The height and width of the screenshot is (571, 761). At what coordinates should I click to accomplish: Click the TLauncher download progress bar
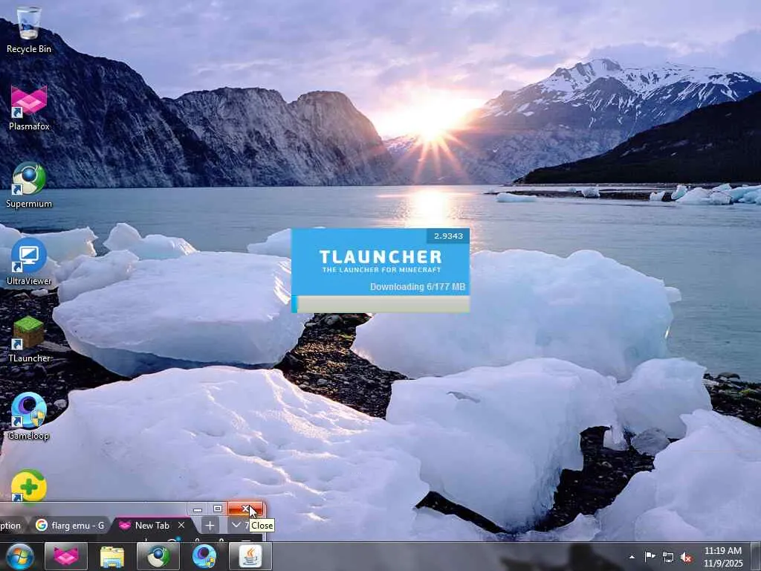[x=380, y=304]
